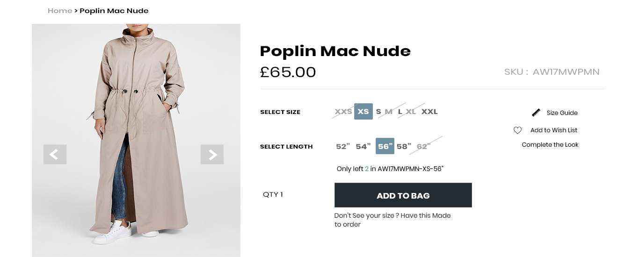The image size is (640, 257).
Task: Select size XXL
Action: tap(429, 112)
